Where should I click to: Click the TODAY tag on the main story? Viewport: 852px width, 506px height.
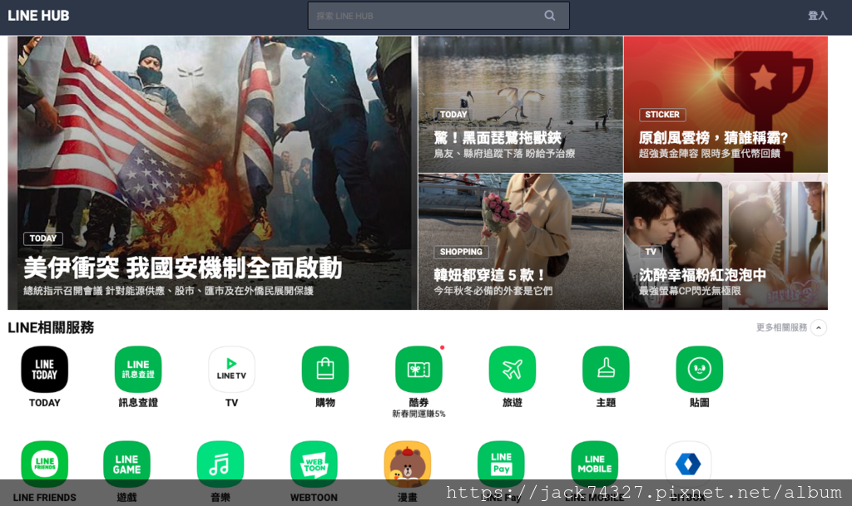click(43, 238)
